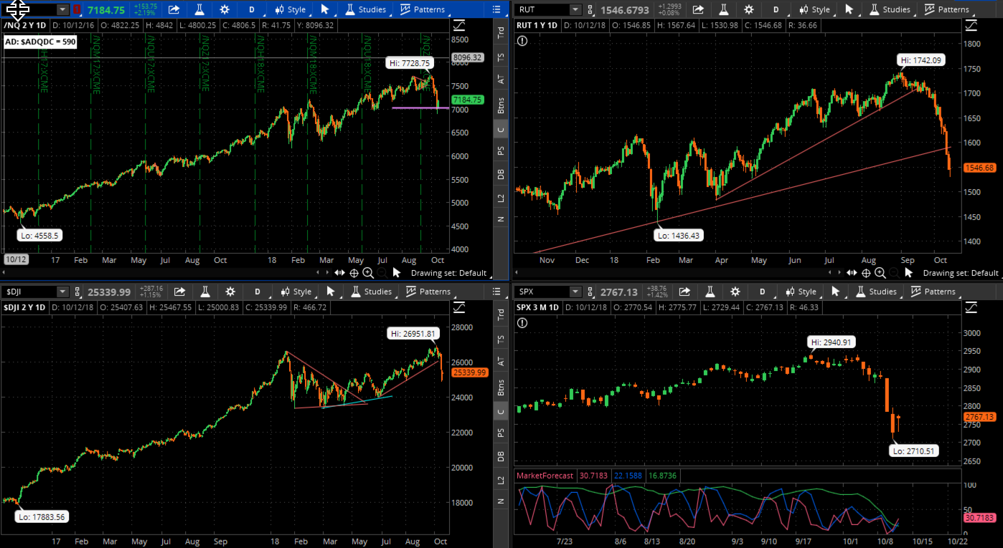Click auto-scale icon above SPX price axis
This screenshot has width=1003, height=548.
point(973,307)
